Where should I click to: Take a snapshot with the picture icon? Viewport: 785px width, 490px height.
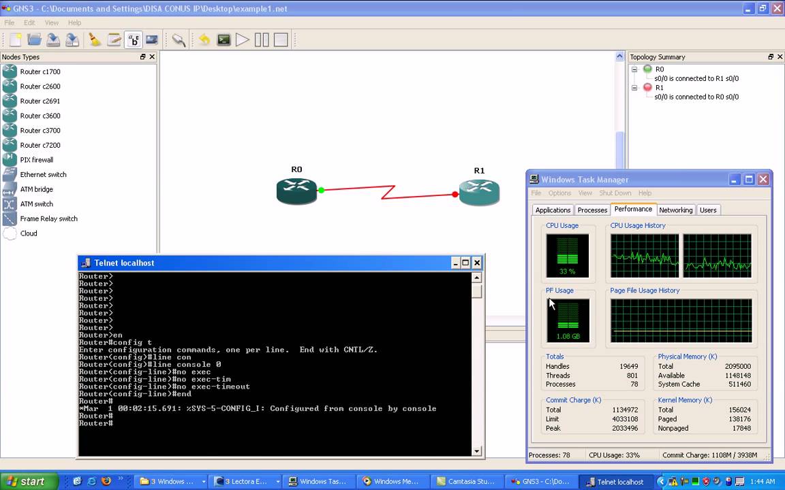coord(152,39)
